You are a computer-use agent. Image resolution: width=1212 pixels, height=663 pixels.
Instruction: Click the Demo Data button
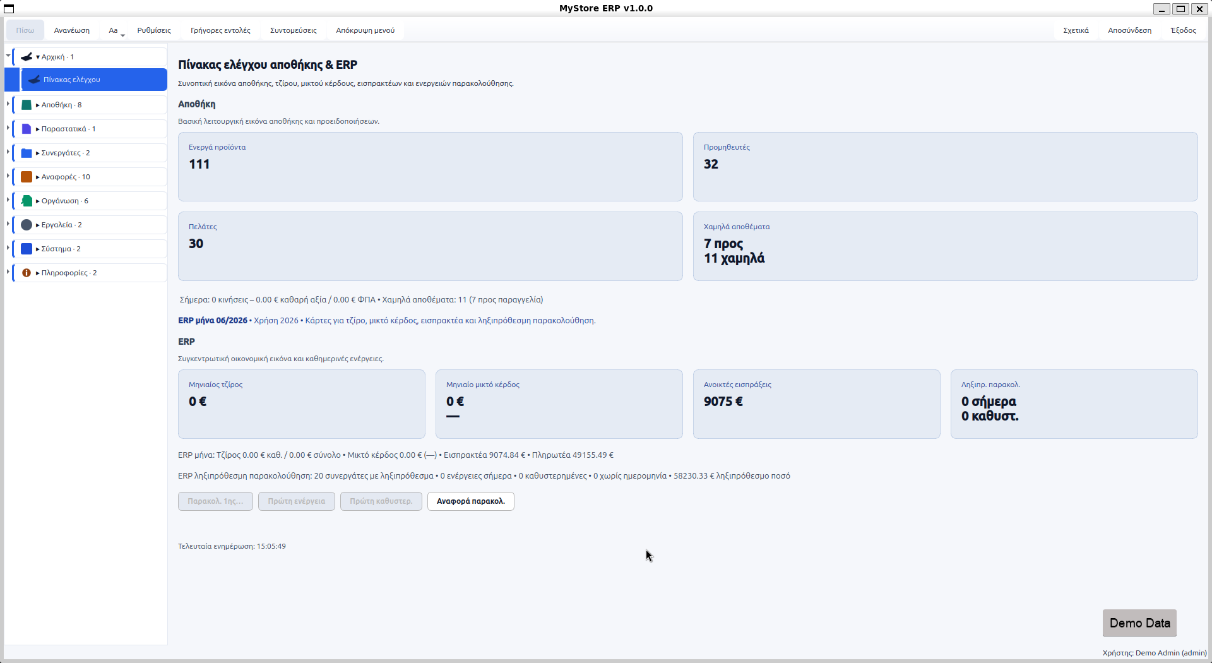(x=1139, y=623)
